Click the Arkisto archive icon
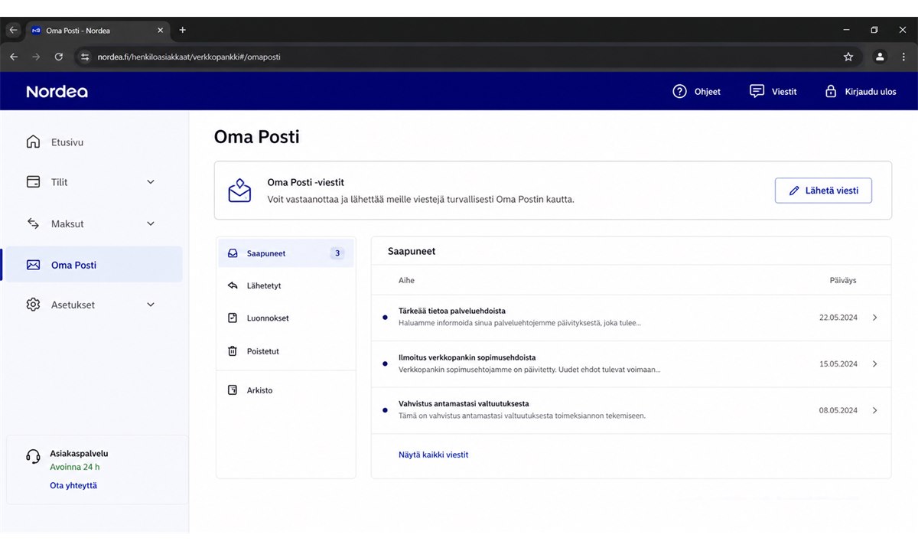This screenshot has height=551, width=918. pyautogui.click(x=233, y=390)
